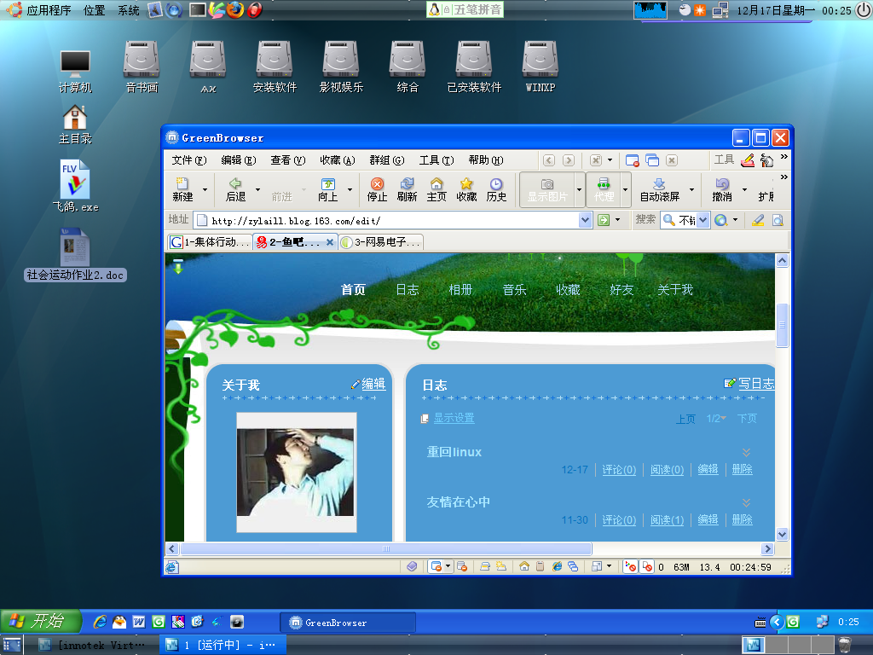Open the 飞鸽.exe desktop file
873x655 pixels.
pos(76,186)
